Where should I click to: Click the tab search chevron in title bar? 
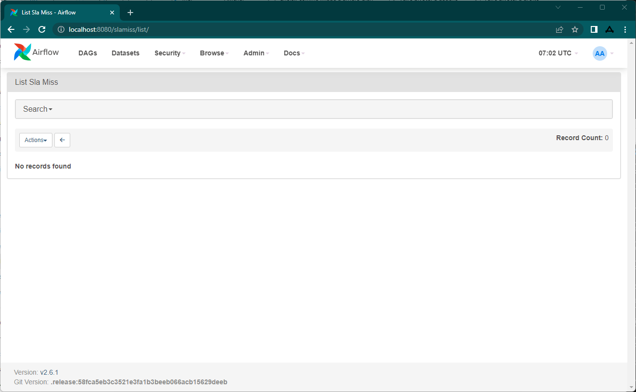point(558,7)
